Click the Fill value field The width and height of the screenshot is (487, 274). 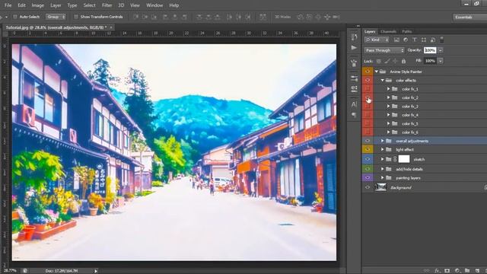pos(430,61)
